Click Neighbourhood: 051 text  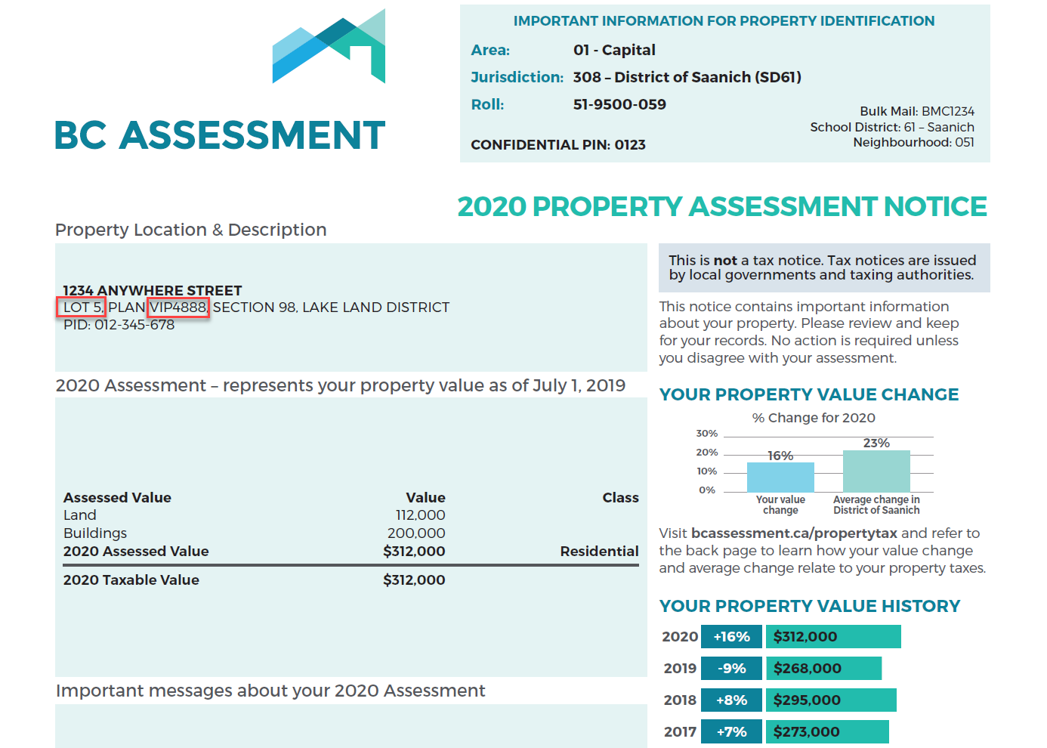click(x=913, y=142)
